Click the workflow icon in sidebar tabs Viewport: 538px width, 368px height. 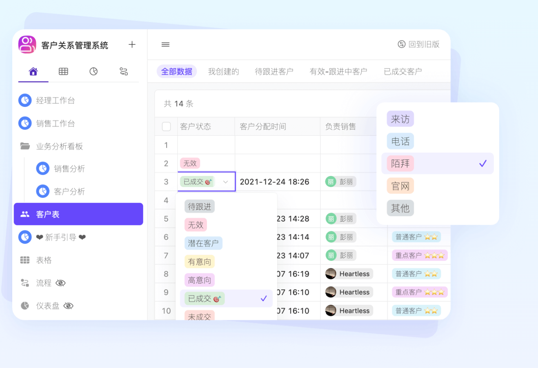coord(123,72)
